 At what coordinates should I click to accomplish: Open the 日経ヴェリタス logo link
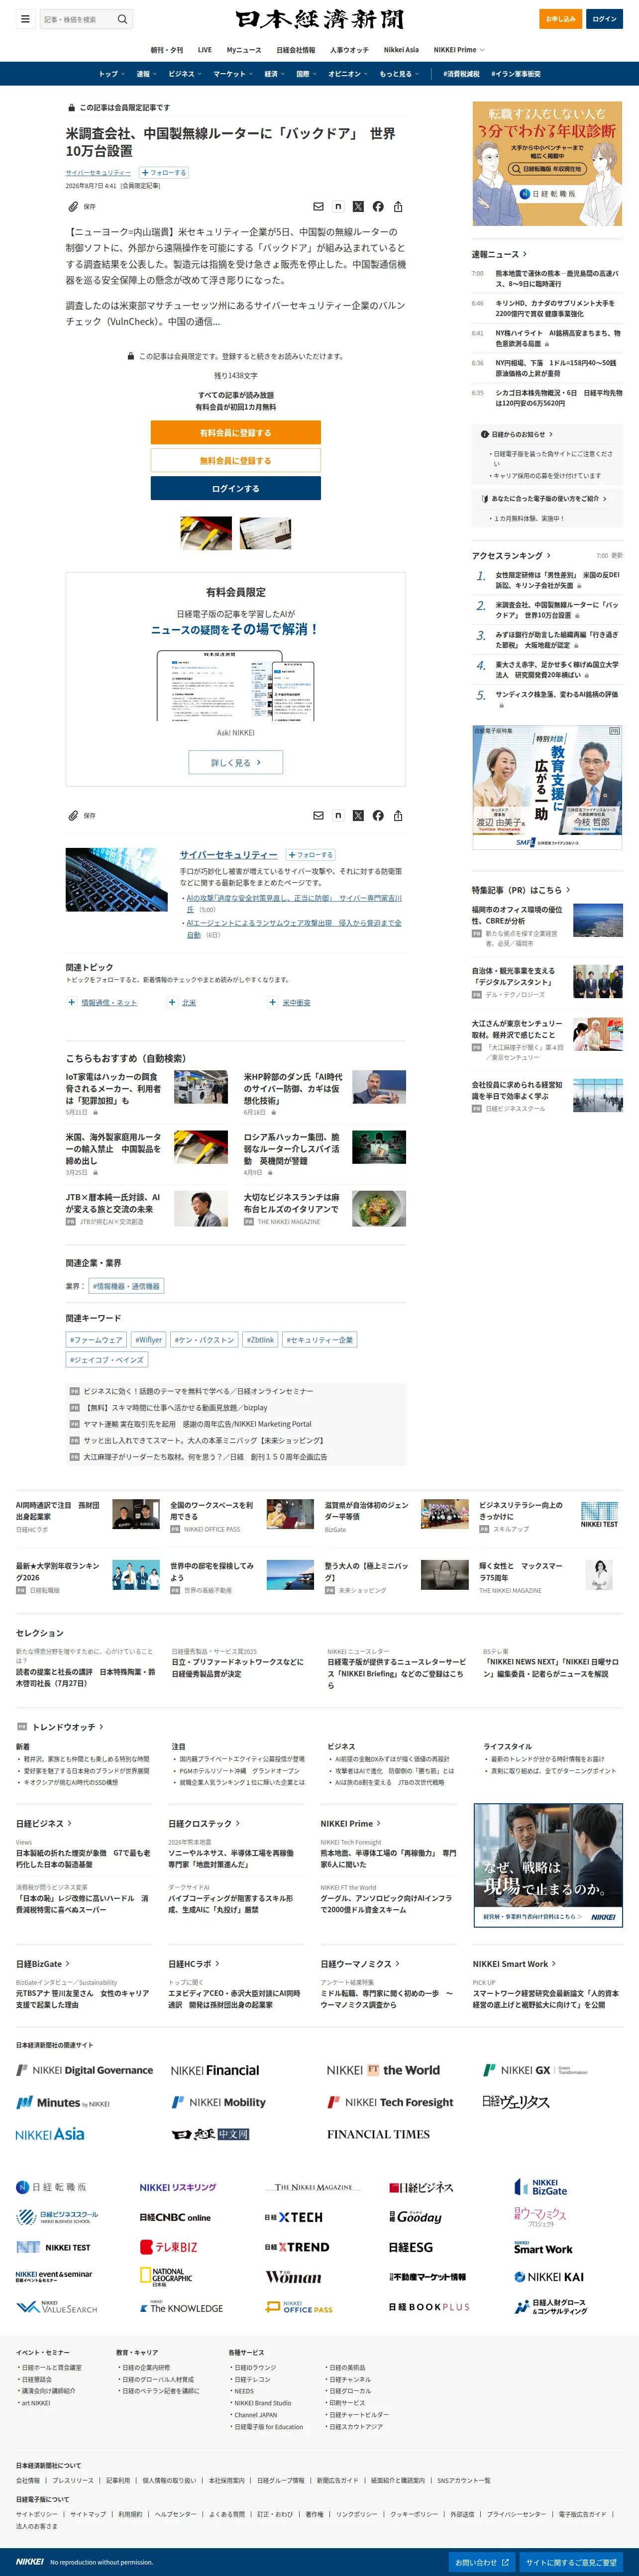click(x=516, y=2102)
